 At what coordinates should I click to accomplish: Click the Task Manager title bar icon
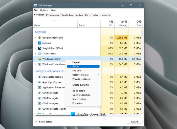(36, 5)
